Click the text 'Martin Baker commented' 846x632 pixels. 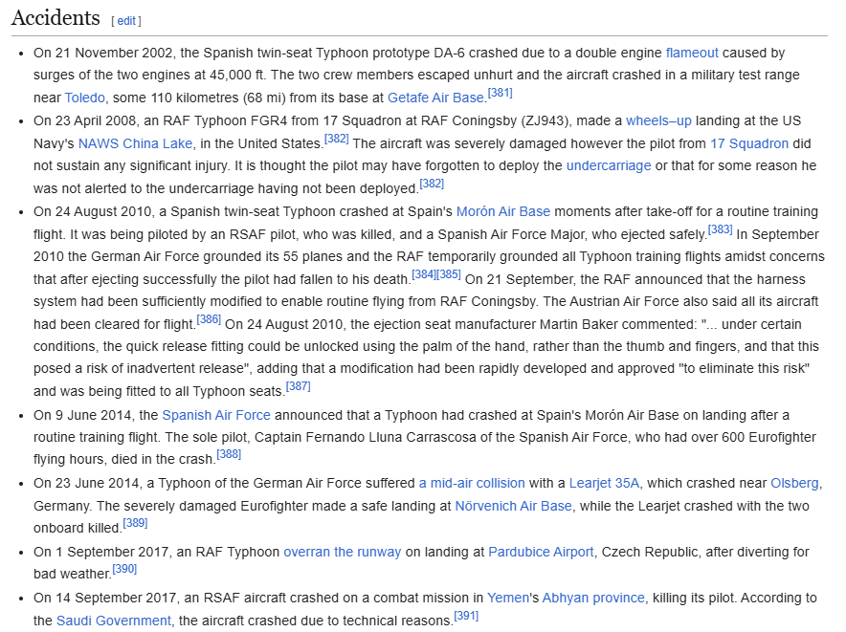point(616,325)
